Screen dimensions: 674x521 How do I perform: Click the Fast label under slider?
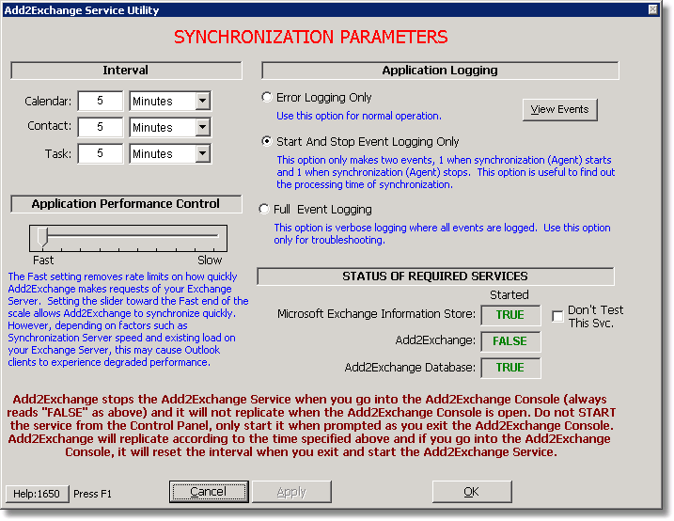click(43, 260)
